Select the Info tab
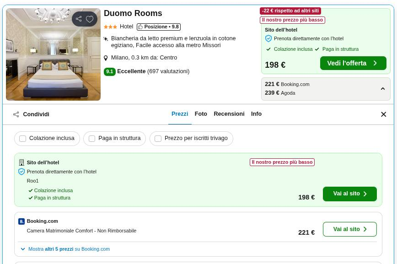 click(x=256, y=114)
